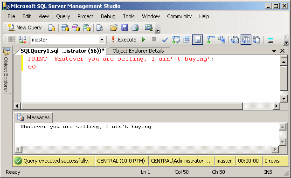The image size is (291, 178).
Task: Click the Messages pane scroll right arrow
Action: (275, 149)
